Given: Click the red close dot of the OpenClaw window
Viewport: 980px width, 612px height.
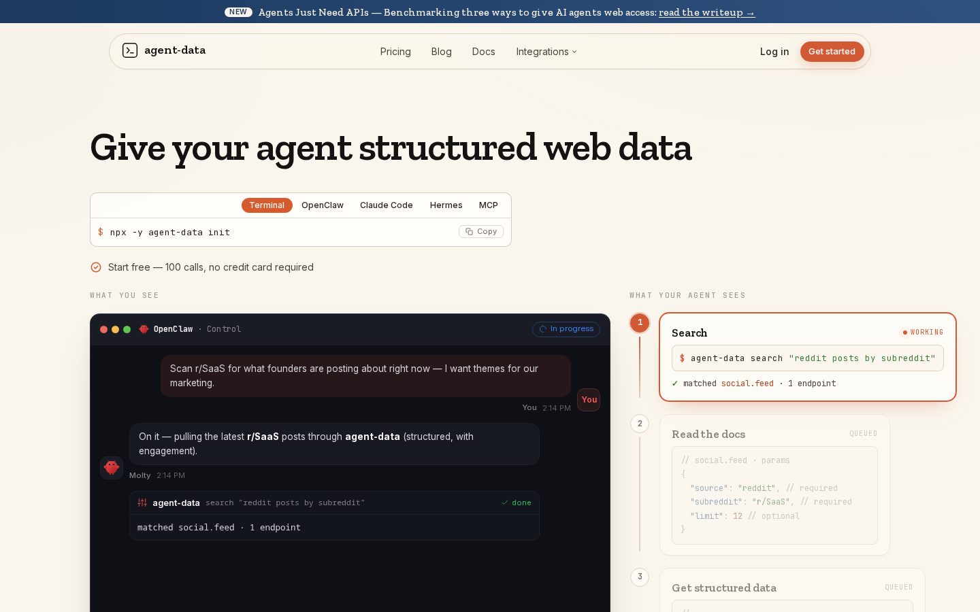Looking at the screenshot, I should point(103,329).
